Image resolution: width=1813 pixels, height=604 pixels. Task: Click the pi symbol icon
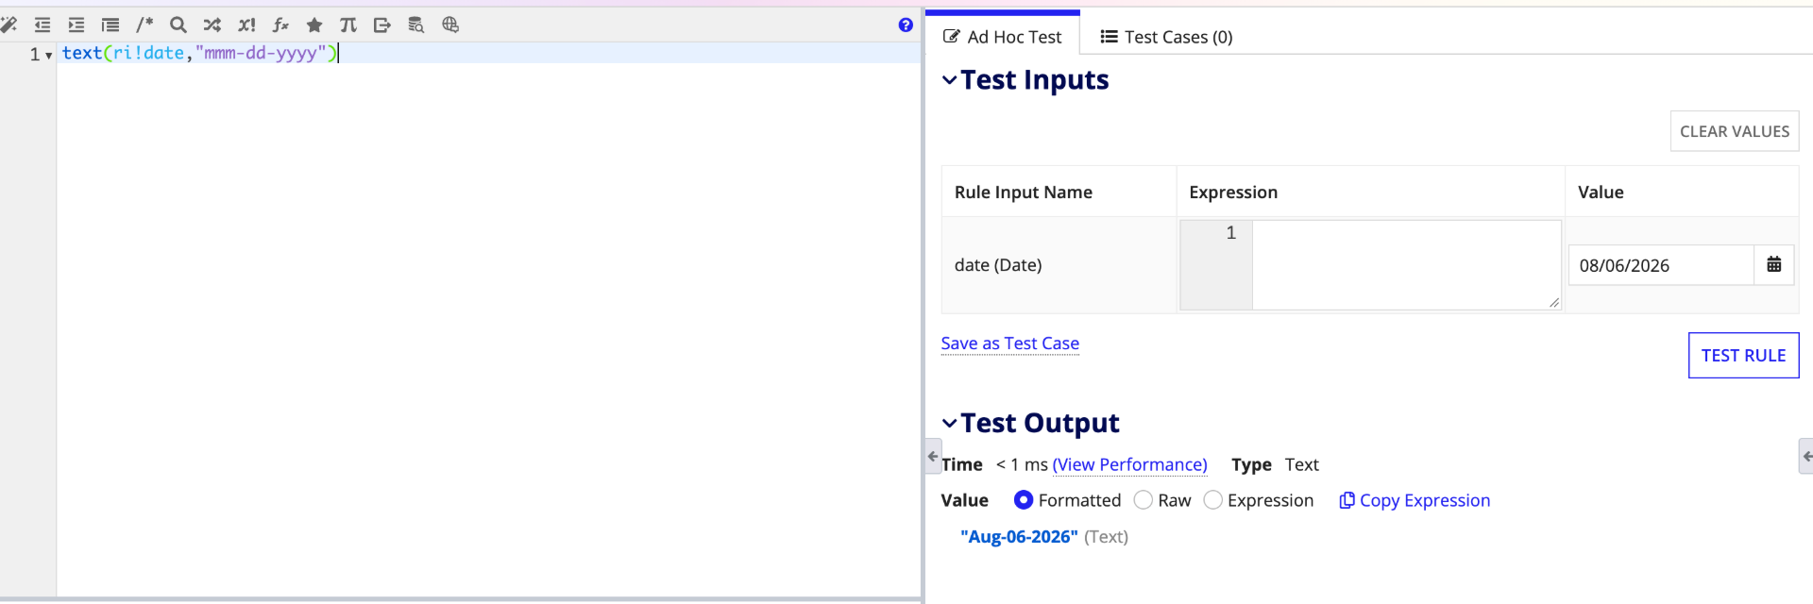click(x=348, y=25)
